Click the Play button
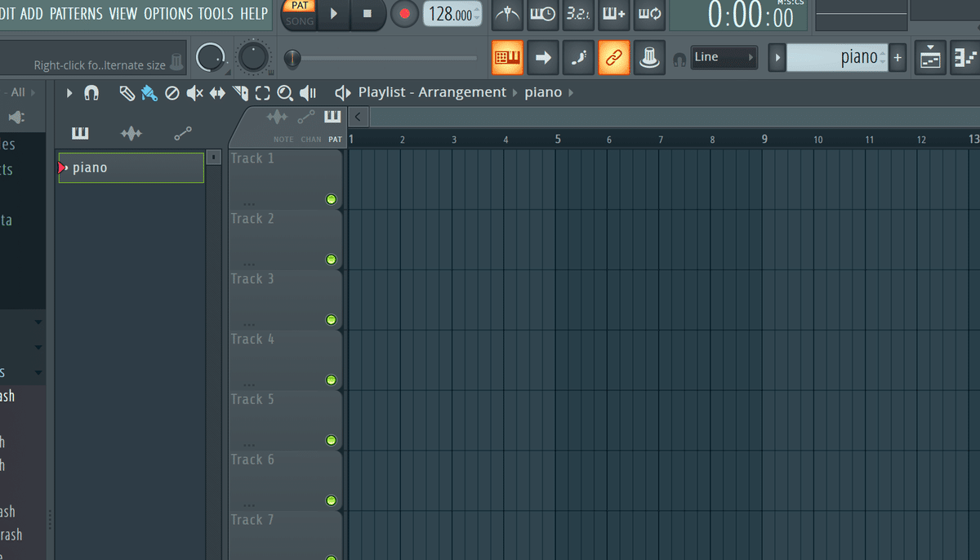The width and height of the screenshot is (980, 560). pos(334,14)
